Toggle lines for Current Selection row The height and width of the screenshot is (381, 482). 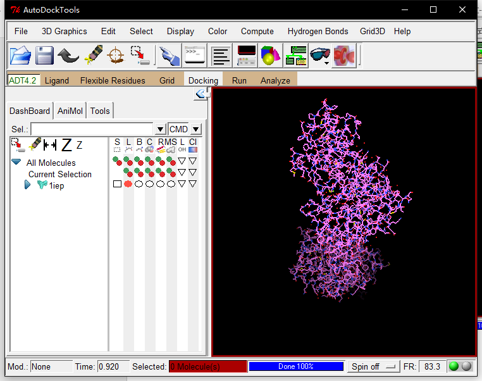click(x=128, y=173)
